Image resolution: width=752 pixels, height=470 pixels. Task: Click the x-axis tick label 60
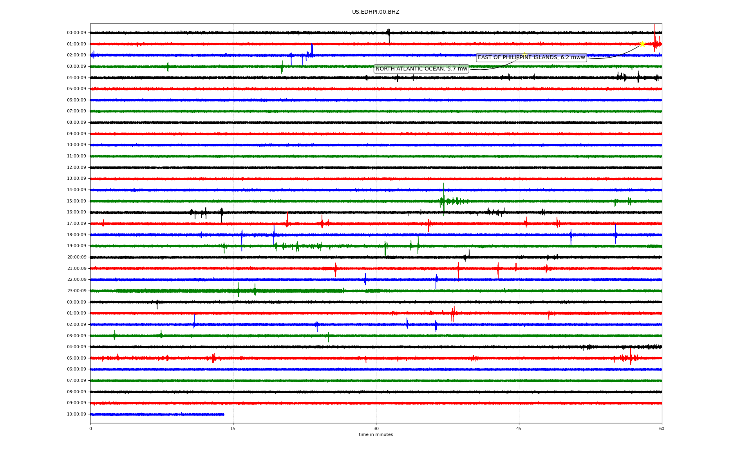[x=662, y=429]
